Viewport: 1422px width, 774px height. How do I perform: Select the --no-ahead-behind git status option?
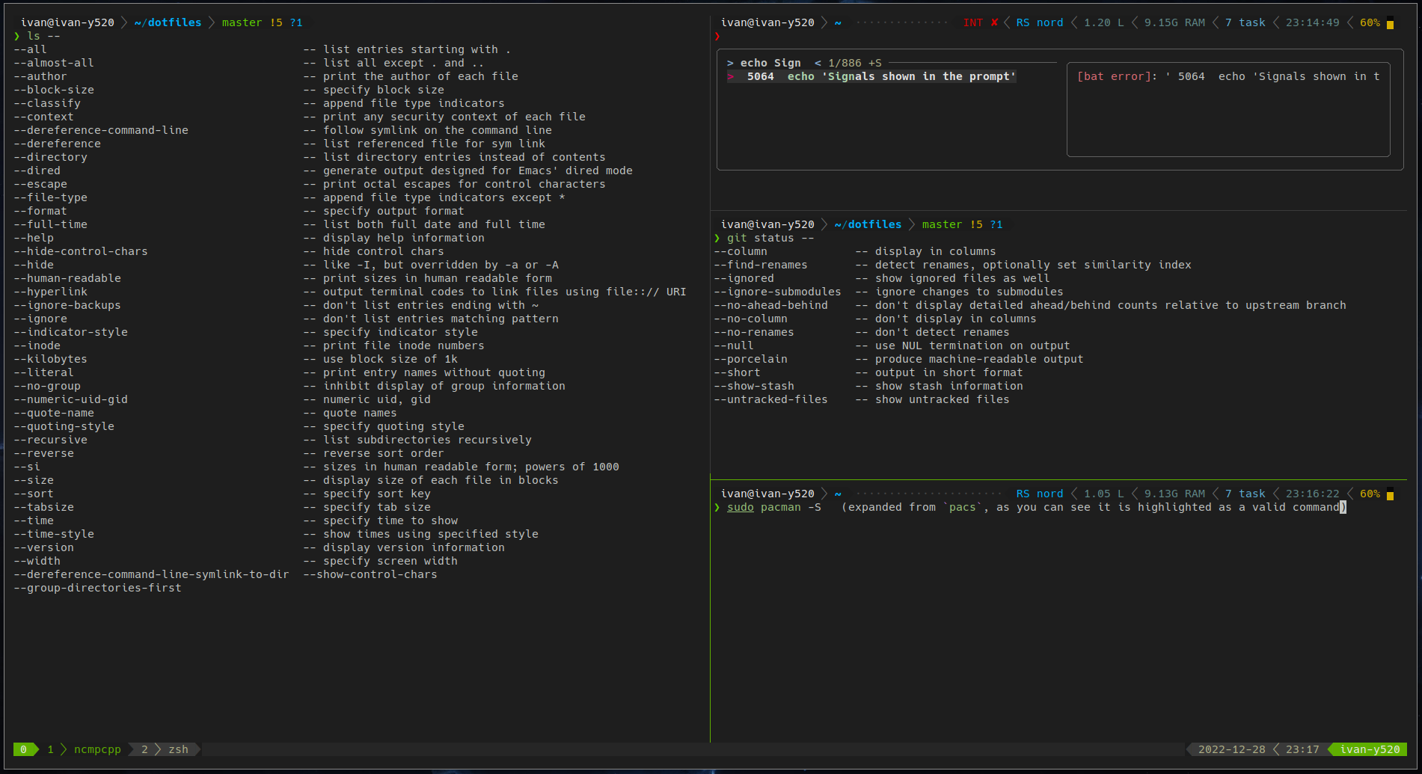pos(771,305)
